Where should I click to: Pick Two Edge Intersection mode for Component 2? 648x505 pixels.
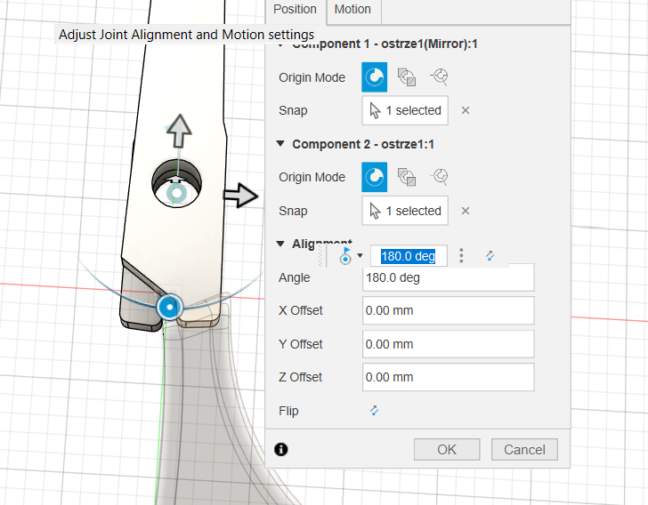439,177
